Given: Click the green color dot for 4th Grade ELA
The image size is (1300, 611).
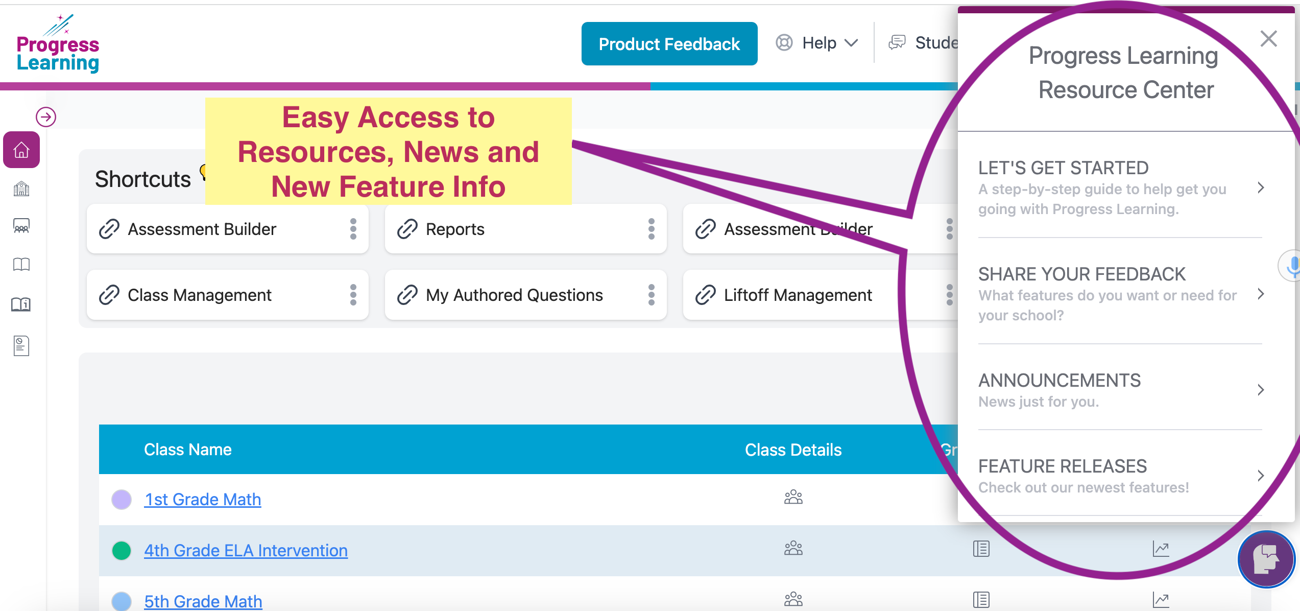Looking at the screenshot, I should 122,550.
